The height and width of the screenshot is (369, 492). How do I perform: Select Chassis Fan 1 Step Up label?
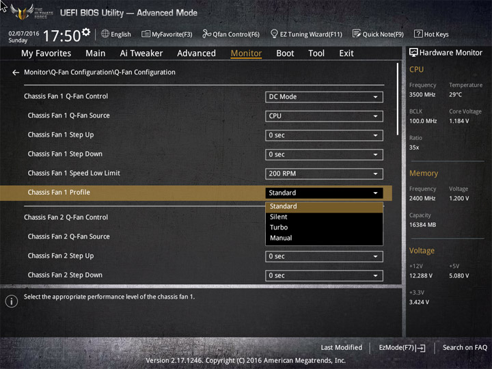click(x=61, y=135)
